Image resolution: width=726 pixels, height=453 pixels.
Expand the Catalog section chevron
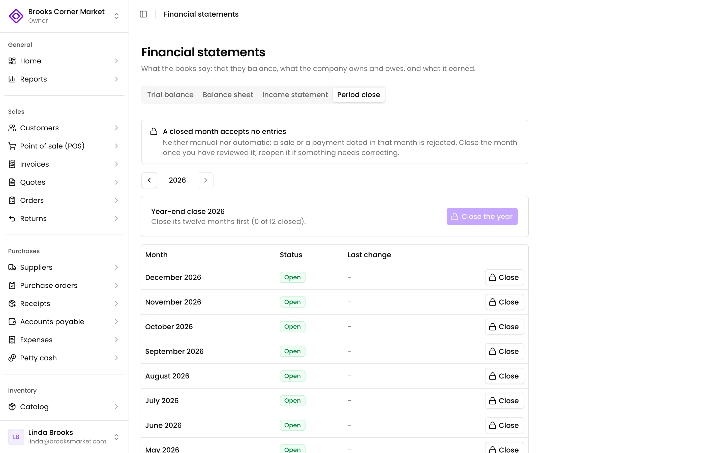coord(116,406)
